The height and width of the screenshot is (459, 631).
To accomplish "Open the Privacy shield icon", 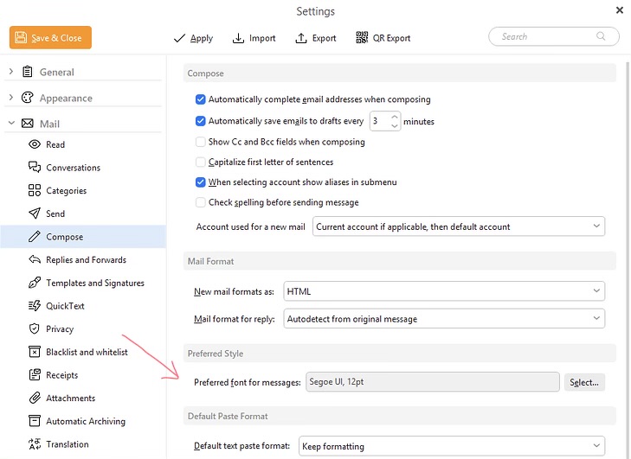I will point(35,328).
